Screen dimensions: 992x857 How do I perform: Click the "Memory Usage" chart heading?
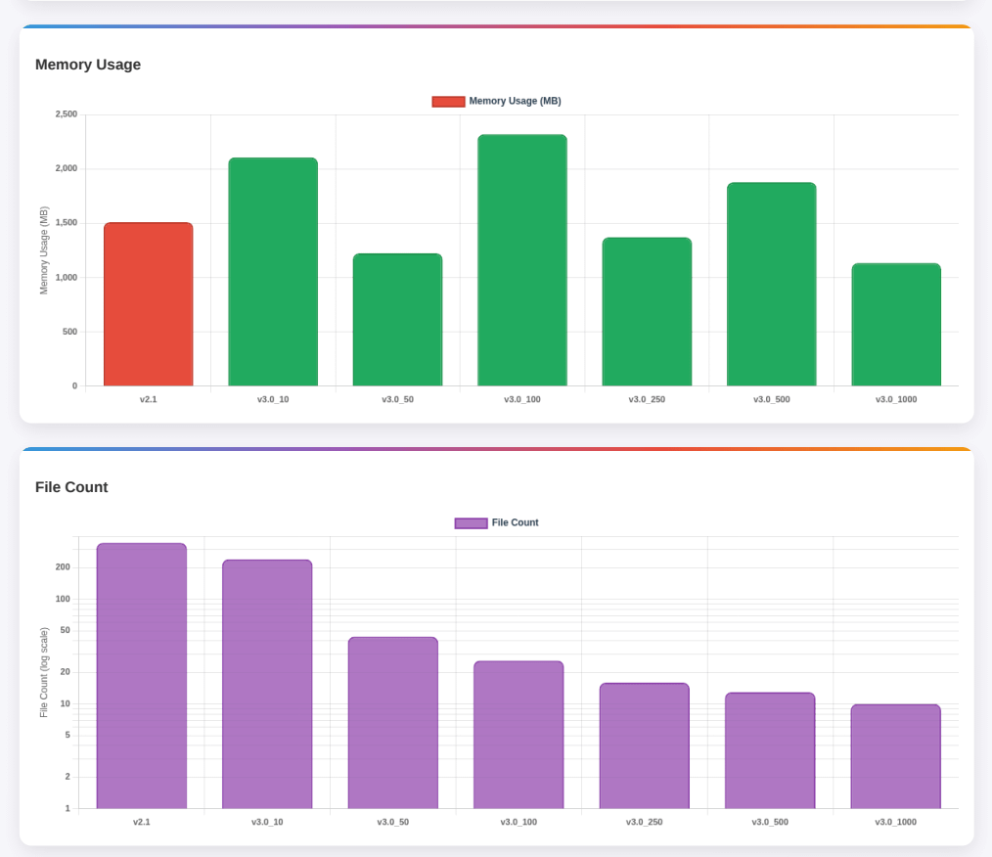coord(88,65)
